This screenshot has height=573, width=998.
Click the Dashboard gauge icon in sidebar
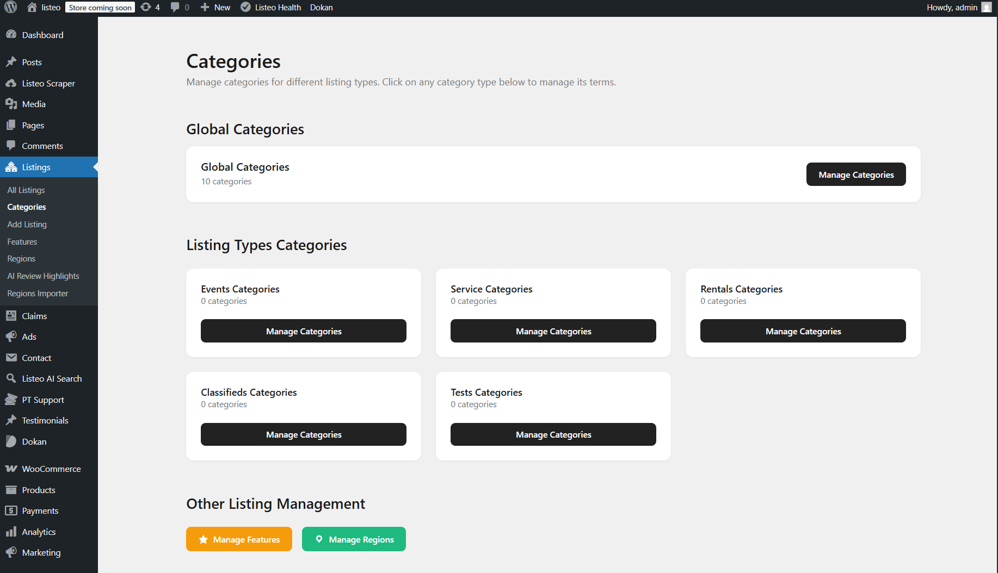point(11,35)
